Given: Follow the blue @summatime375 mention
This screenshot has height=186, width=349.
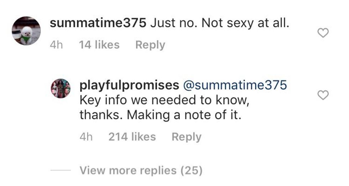Looking at the screenshot, I should click(x=234, y=85).
